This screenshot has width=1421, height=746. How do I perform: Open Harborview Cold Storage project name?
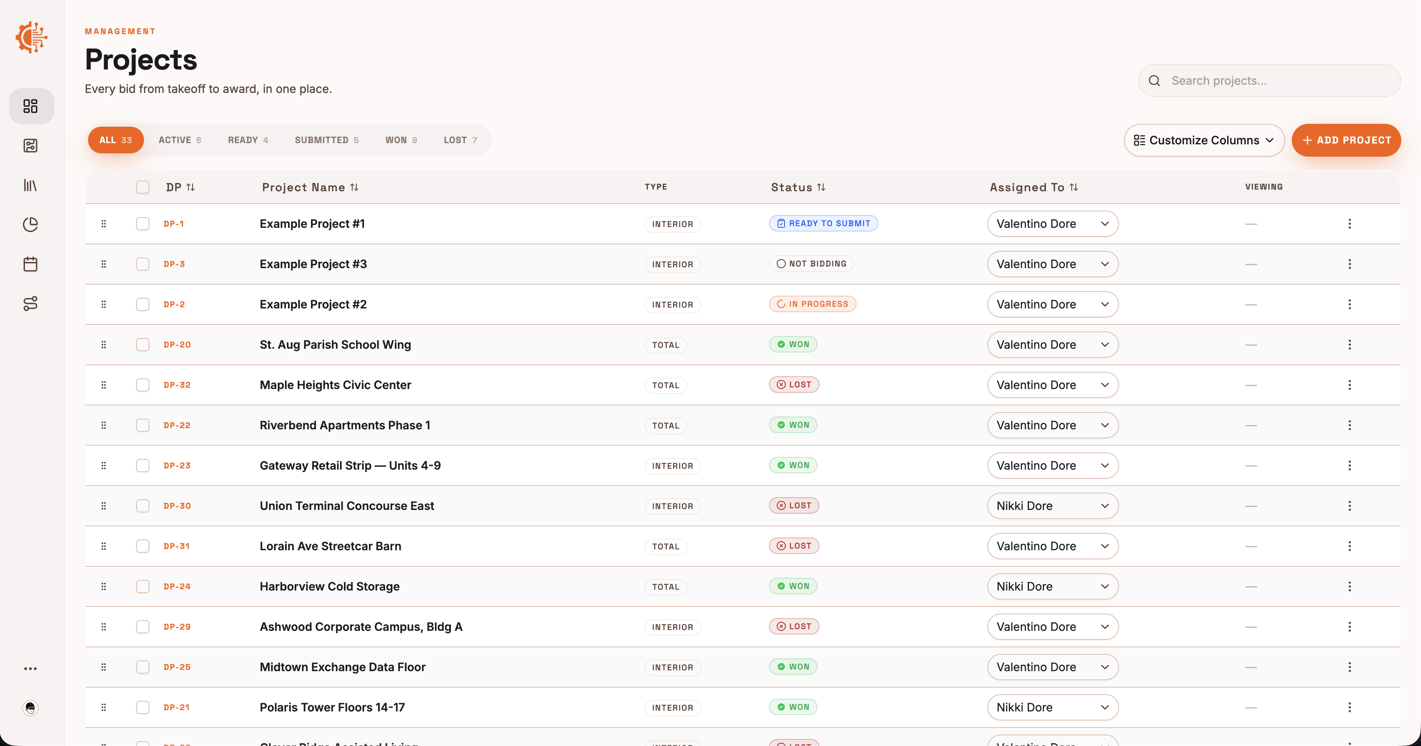(x=329, y=587)
